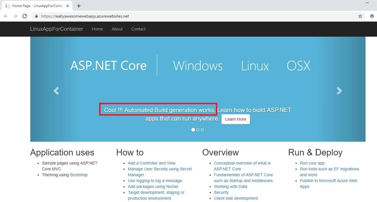This screenshot has height=202, width=377.
Task: Click the padlock site security icon
Action: click(36, 16)
